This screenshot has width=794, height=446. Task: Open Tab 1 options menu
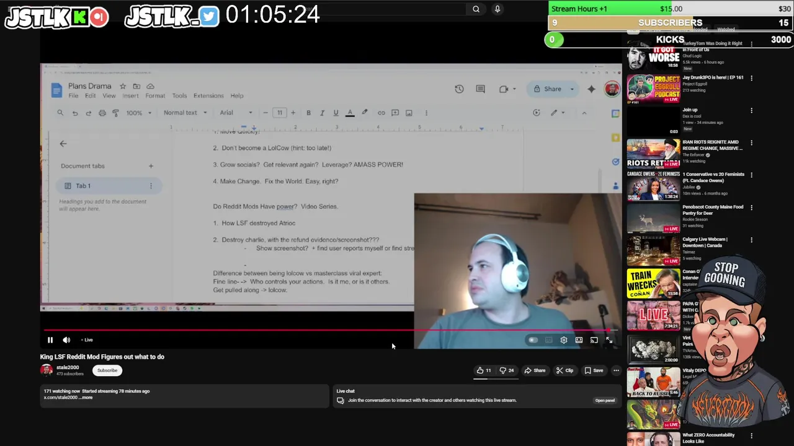click(151, 186)
